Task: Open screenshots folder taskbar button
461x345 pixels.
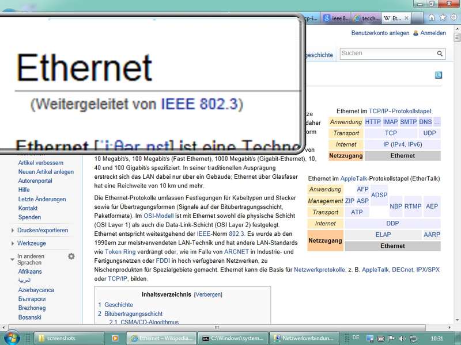Action: point(69,338)
